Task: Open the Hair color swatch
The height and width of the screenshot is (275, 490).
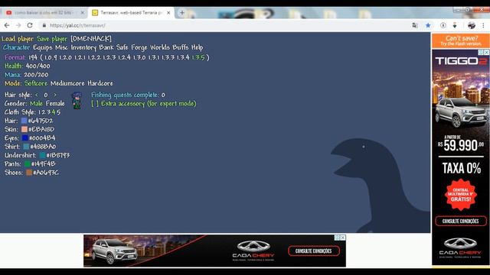Action: [24, 121]
